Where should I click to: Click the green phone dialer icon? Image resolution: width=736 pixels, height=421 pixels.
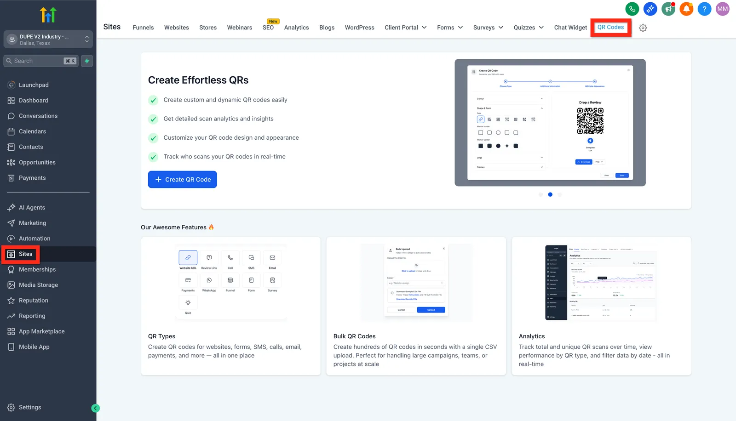pos(632,9)
